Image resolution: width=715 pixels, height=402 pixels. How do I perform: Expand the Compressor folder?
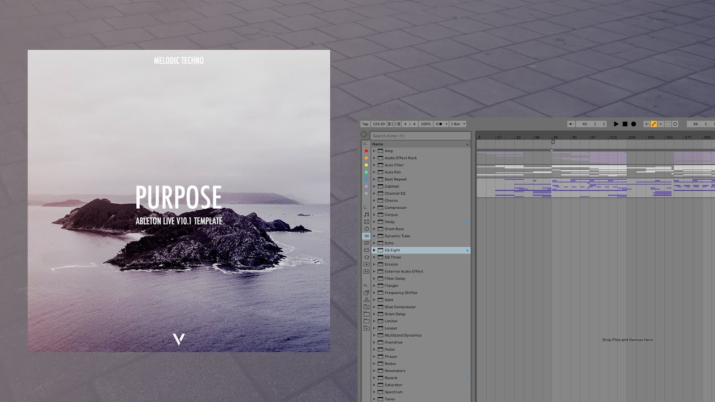tap(374, 208)
